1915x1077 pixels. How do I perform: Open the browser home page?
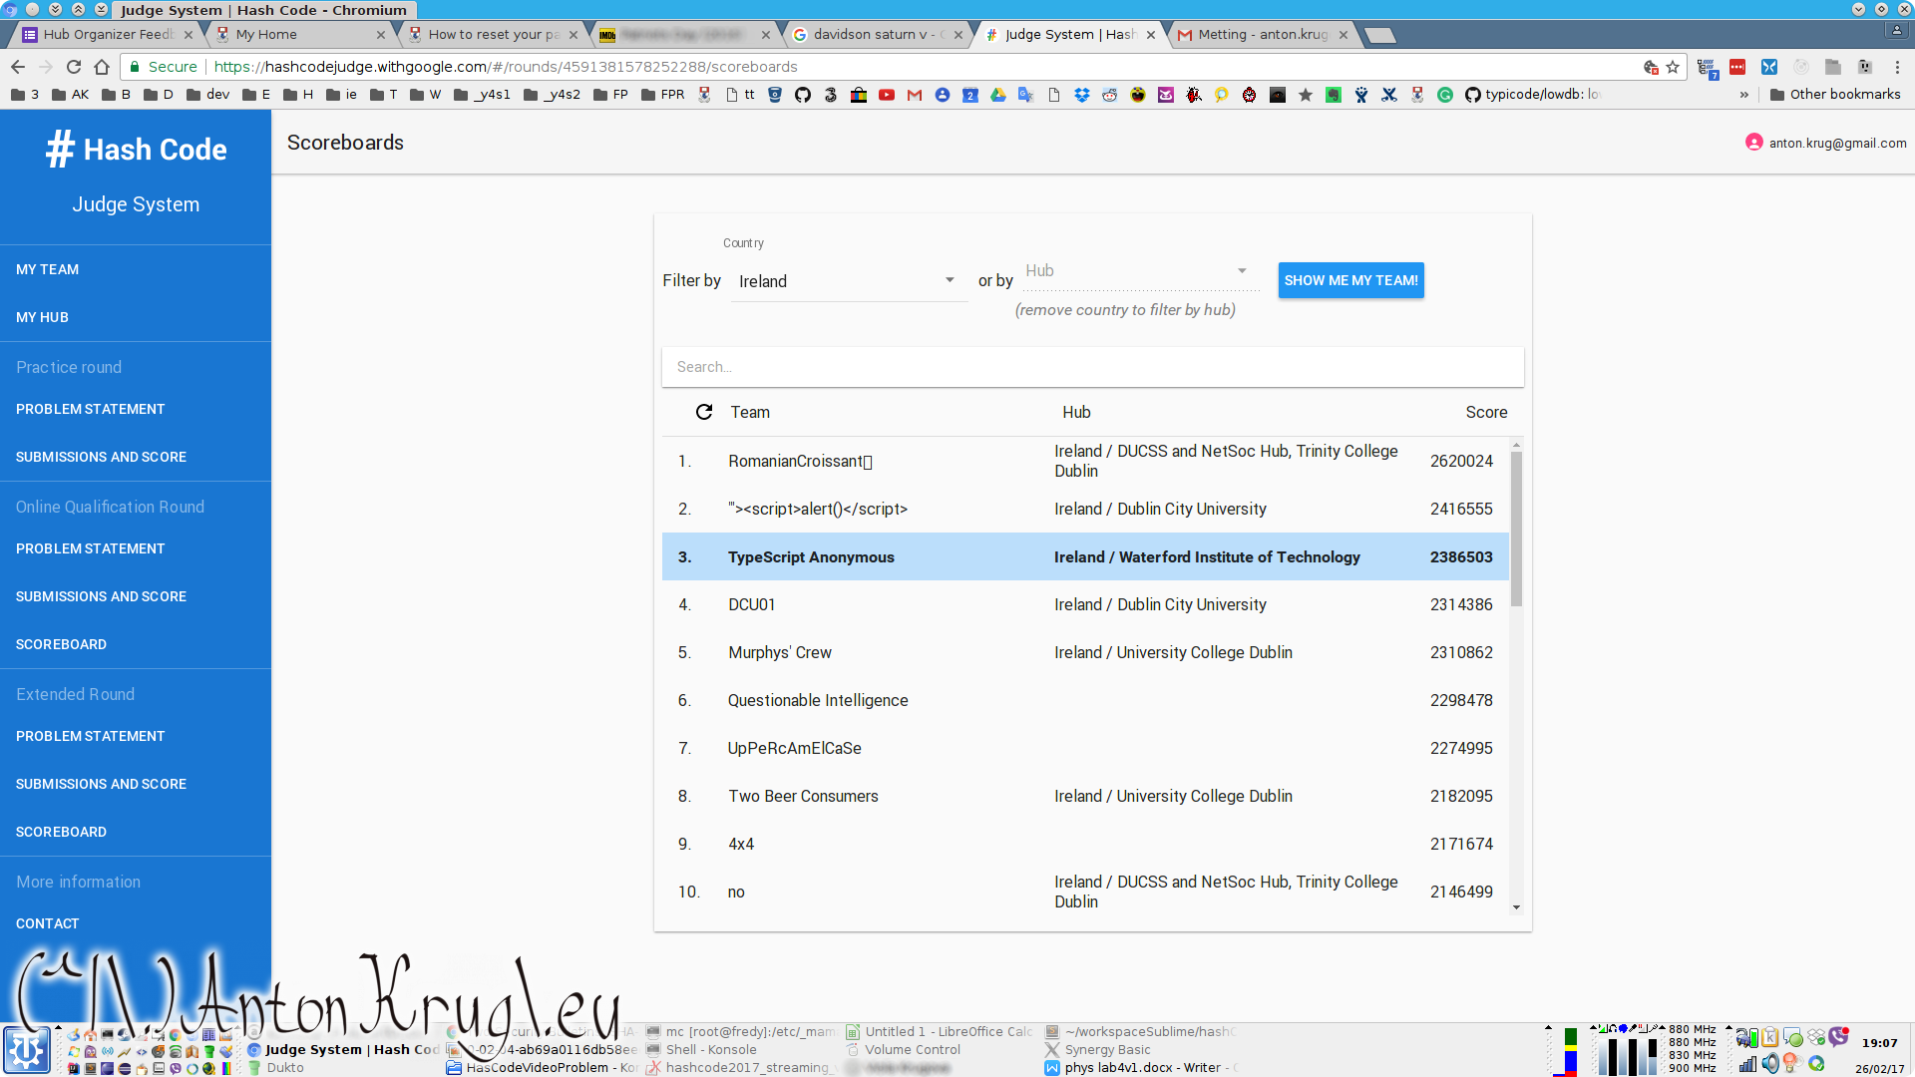[102, 67]
